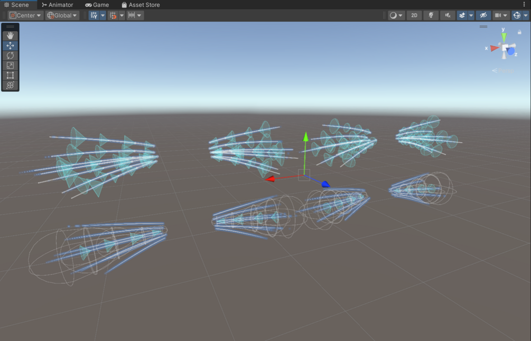This screenshot has width=531, height=341.
Task: Select the Move tool
Action: (10, 45)
